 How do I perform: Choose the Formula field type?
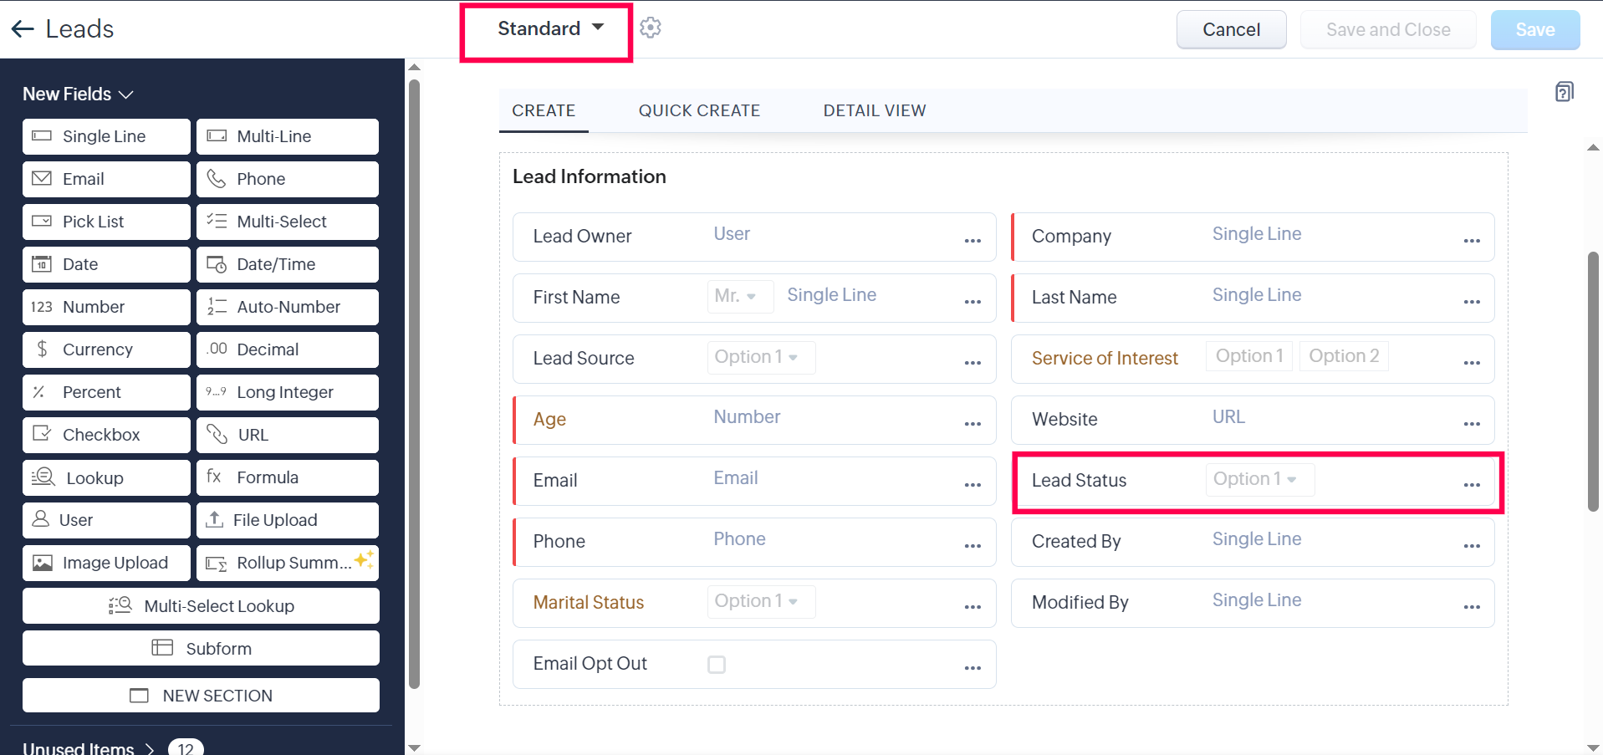(288, 477)
